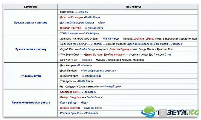Select the 'Джон Гилберт' nominee text

point(69,71)
